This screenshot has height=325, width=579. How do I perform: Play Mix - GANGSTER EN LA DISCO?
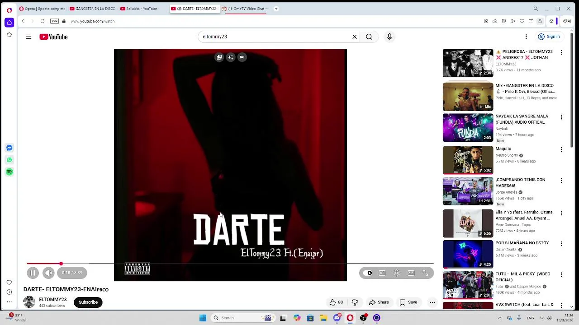(468, 97)
